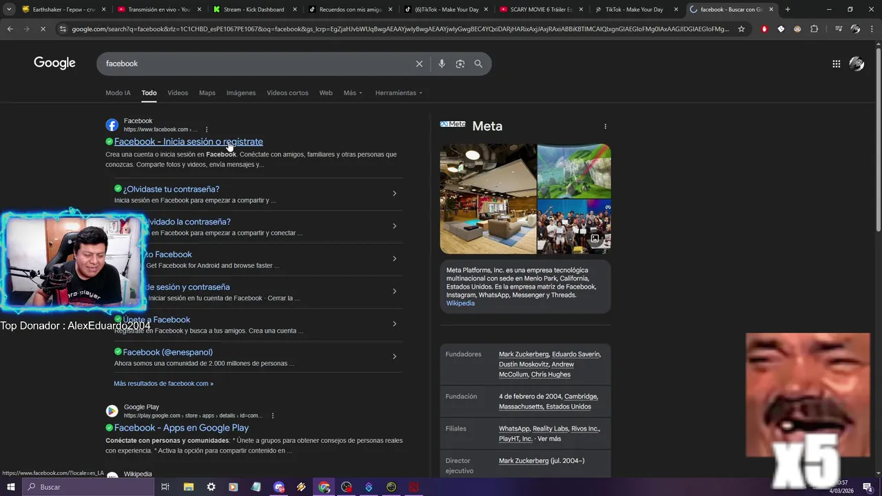
Task: Switch to Chrome on the taskbar
Action: (x=324, y=487)
